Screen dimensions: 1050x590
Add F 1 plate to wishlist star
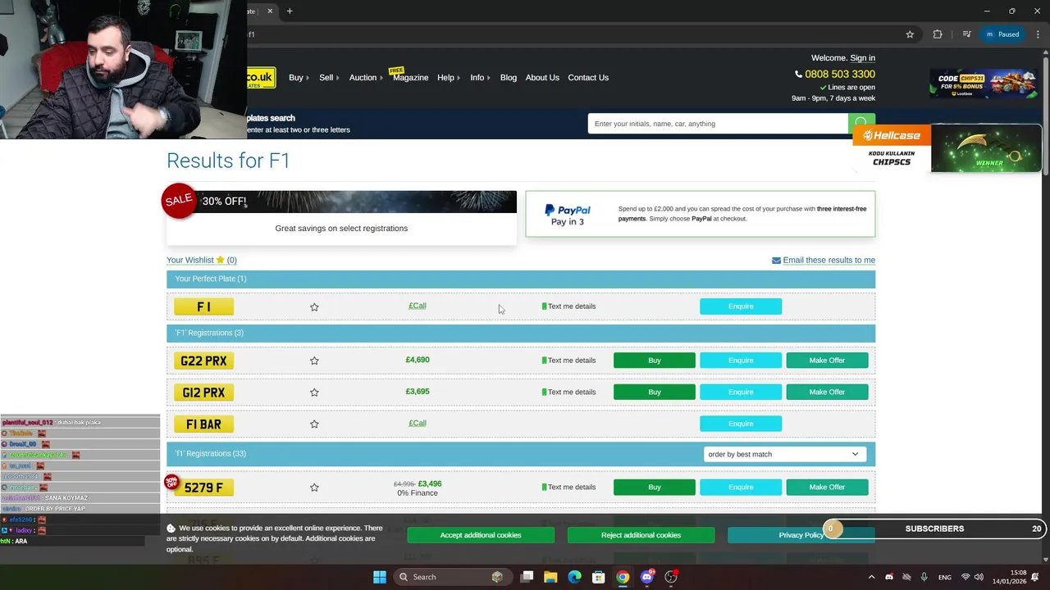coord(314,306)
